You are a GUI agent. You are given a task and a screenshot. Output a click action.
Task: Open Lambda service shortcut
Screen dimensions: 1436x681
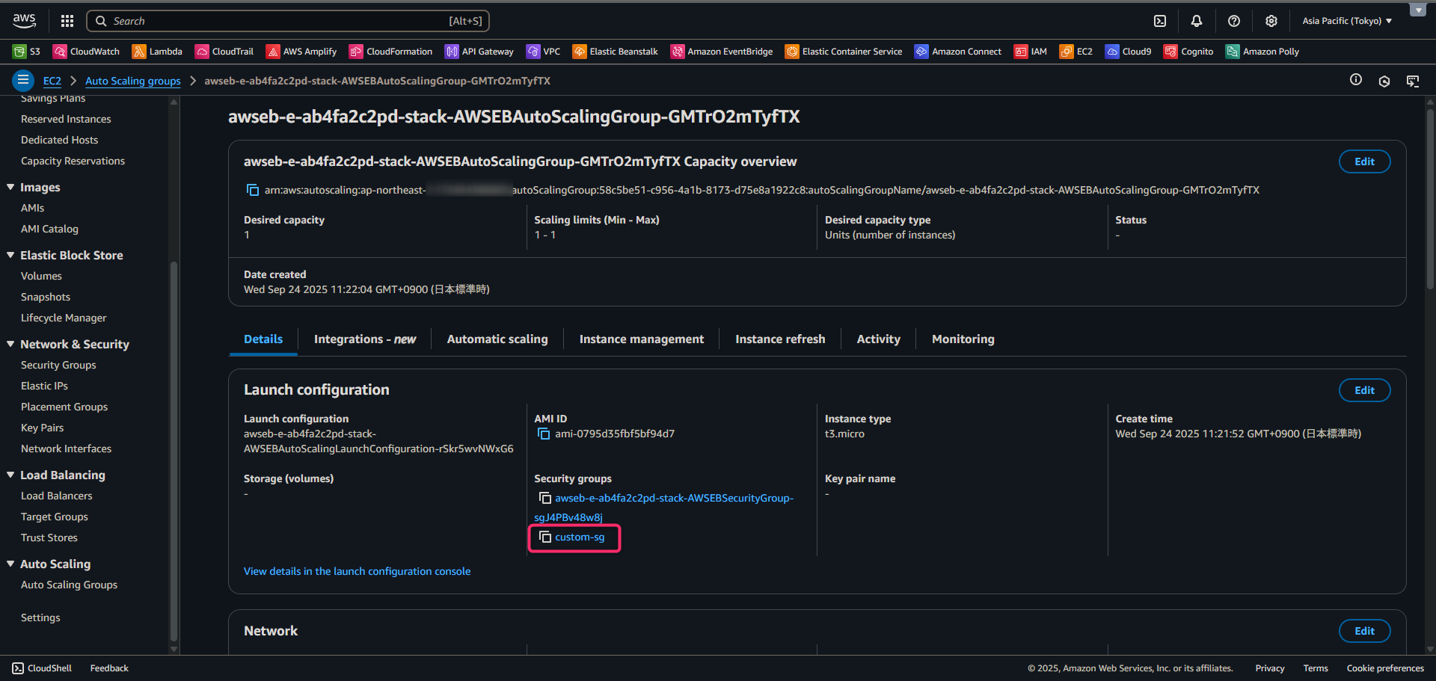(157, 52)
